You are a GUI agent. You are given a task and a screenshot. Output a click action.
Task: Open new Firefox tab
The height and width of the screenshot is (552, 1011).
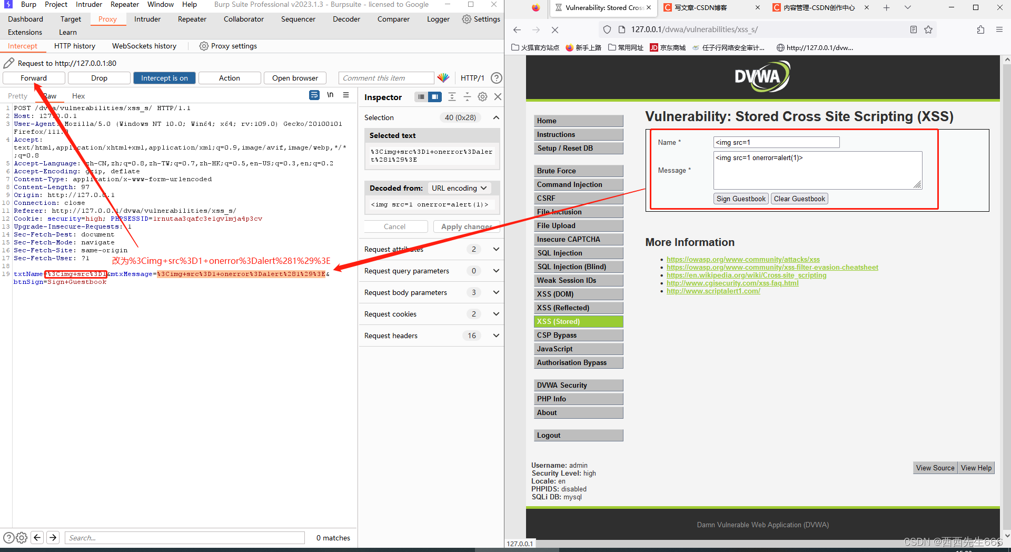[887, 7]
